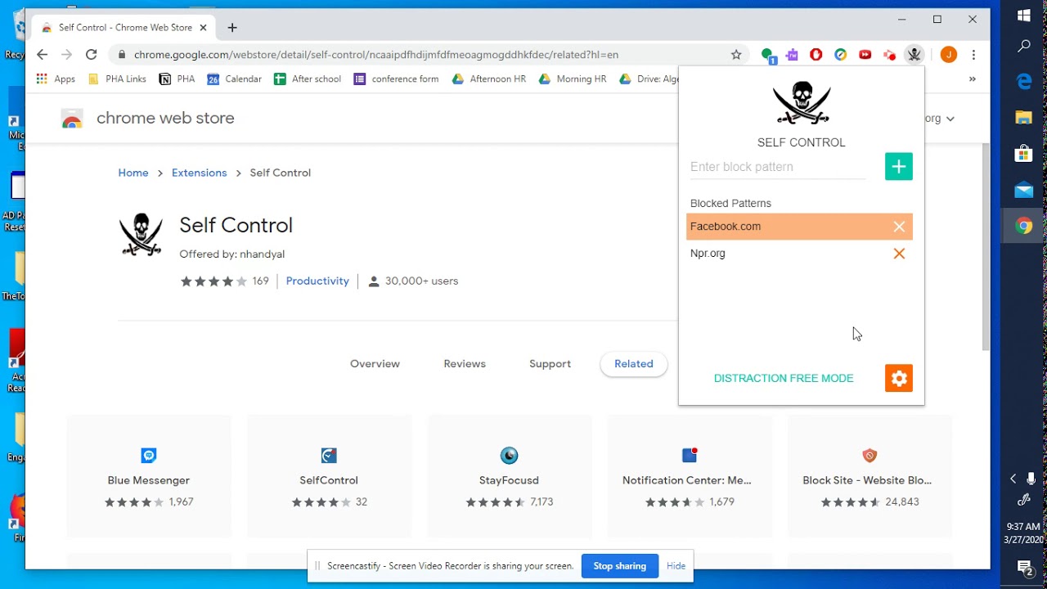Open the Productivity category link
This screenshot has width=1047, height=589.
tap(317, 281)
